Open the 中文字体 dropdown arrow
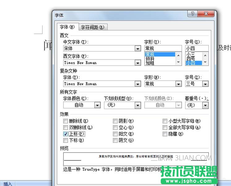The width and height of the screenshot is (231, 186). click(137, 48)
